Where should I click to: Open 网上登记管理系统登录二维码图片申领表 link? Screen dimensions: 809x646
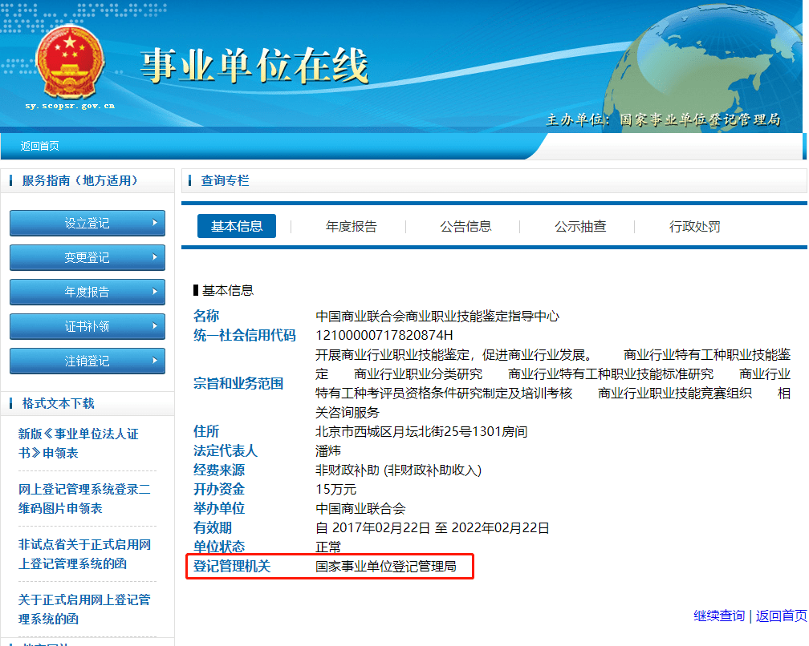84,499
